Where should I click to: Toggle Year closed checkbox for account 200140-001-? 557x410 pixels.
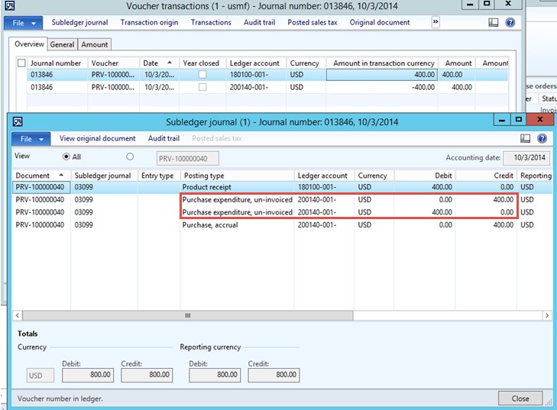(x=202, y=87)
